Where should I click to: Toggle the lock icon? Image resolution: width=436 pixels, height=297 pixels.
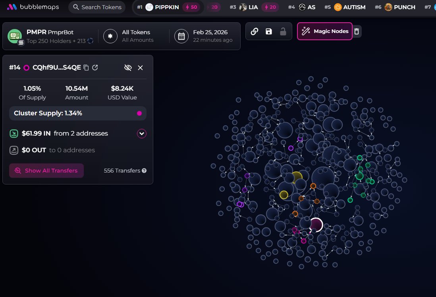click(x=283, y=31)
